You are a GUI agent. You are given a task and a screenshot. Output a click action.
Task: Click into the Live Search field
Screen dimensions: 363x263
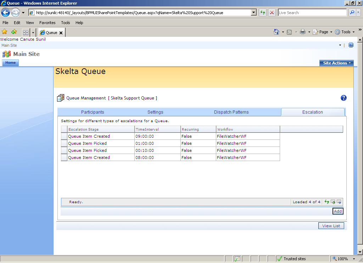click(312, 13)
